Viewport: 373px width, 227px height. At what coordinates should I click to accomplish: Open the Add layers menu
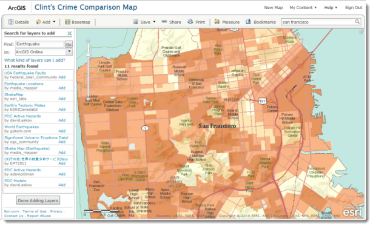[x=45, y=22]
